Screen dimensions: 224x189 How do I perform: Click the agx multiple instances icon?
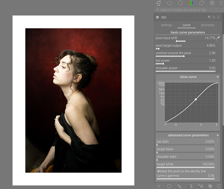(209, 17)
